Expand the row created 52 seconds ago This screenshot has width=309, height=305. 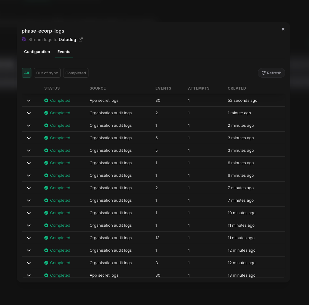point(29,101)
